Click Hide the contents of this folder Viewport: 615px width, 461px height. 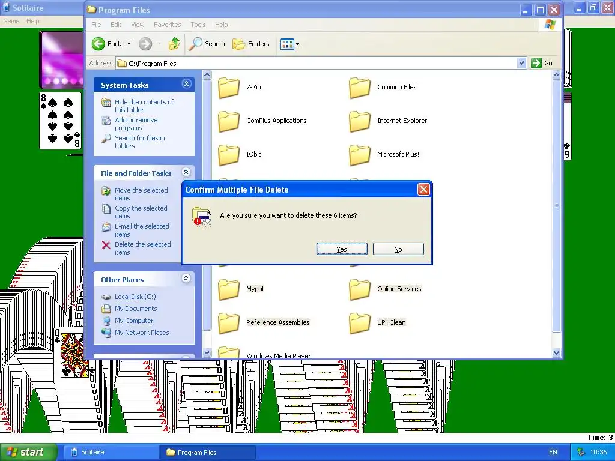[144, 106]
